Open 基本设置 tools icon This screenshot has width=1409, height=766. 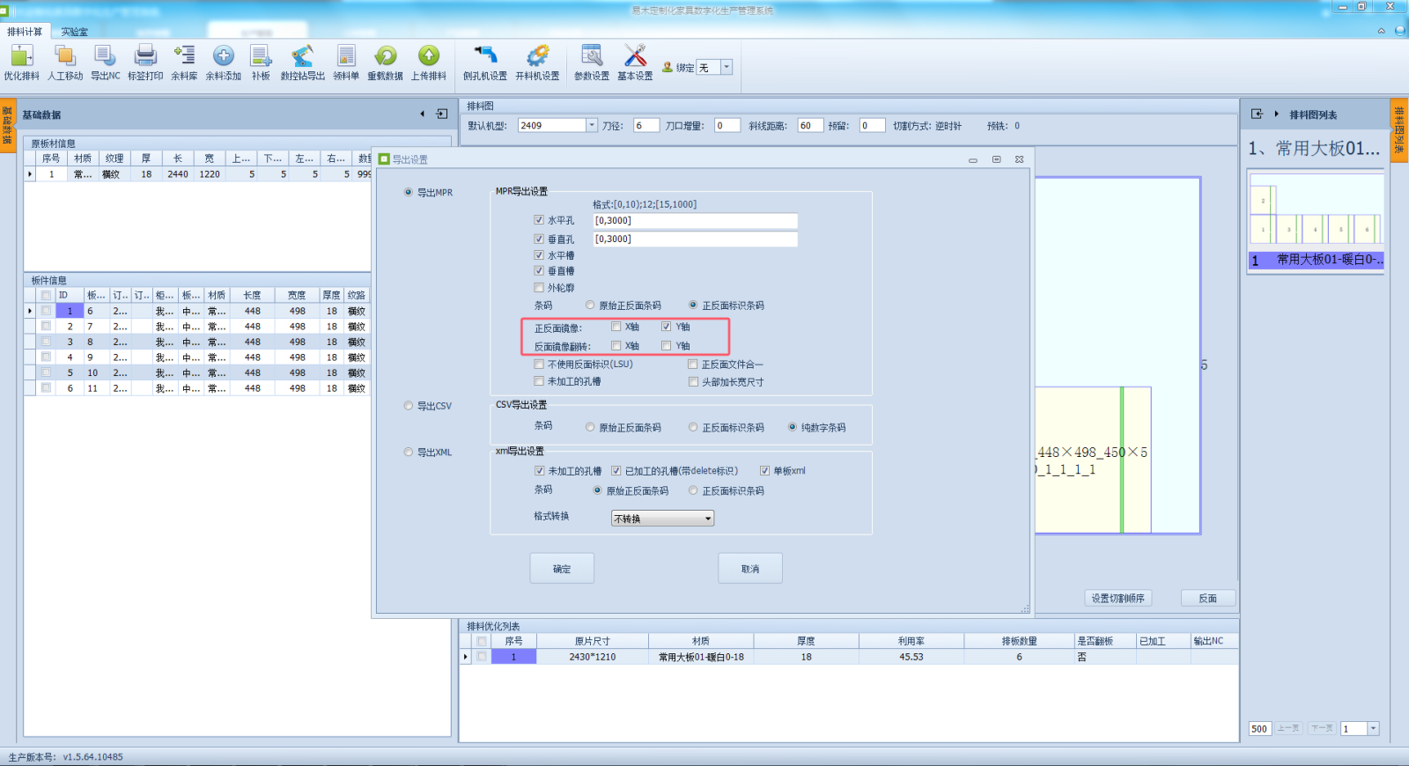(635, 63)
